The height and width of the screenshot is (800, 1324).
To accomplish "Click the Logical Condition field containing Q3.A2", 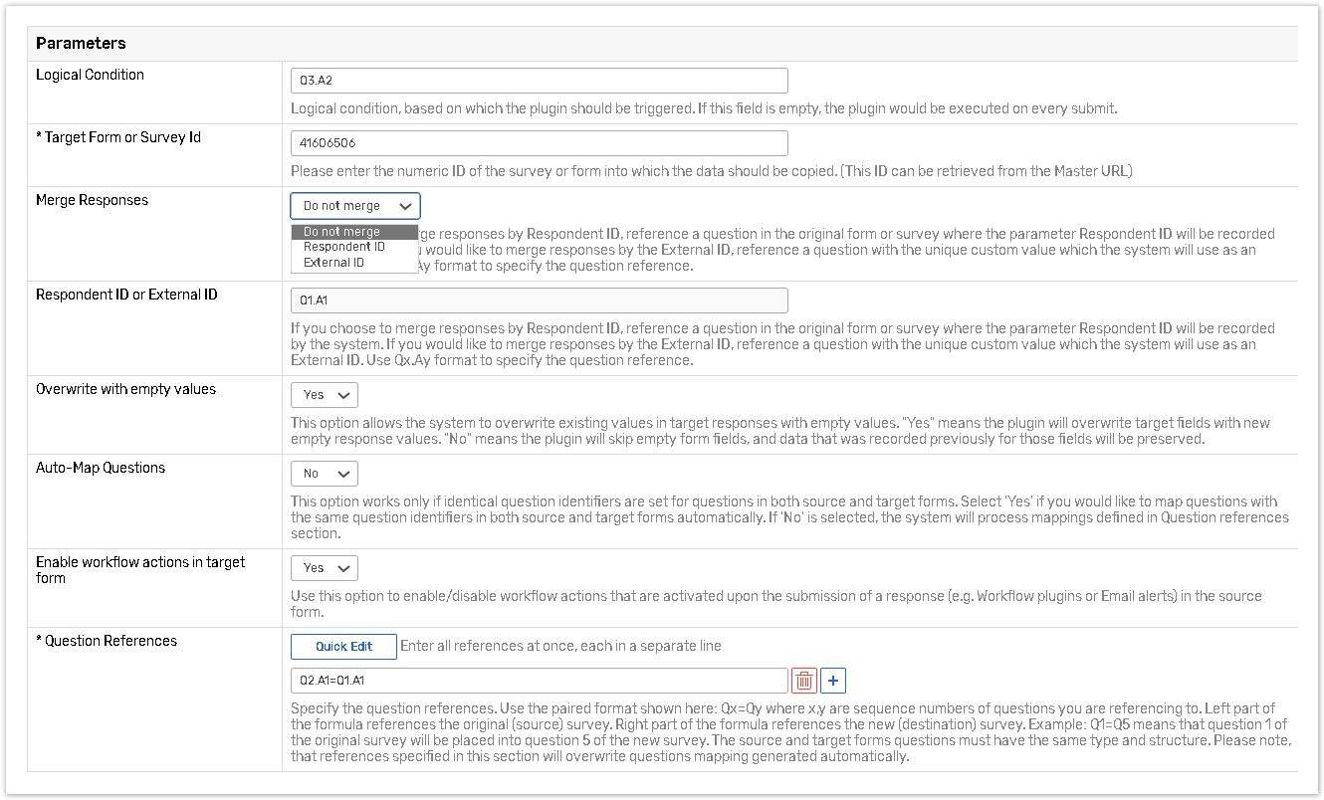I will click(x=539, y=81).
